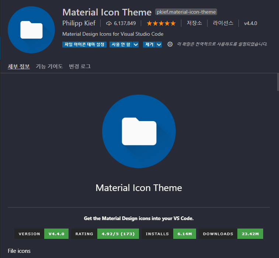The image size is (279, 258).
Task: Switch to the 변경 로그 tab
Action: coord(80,67)
